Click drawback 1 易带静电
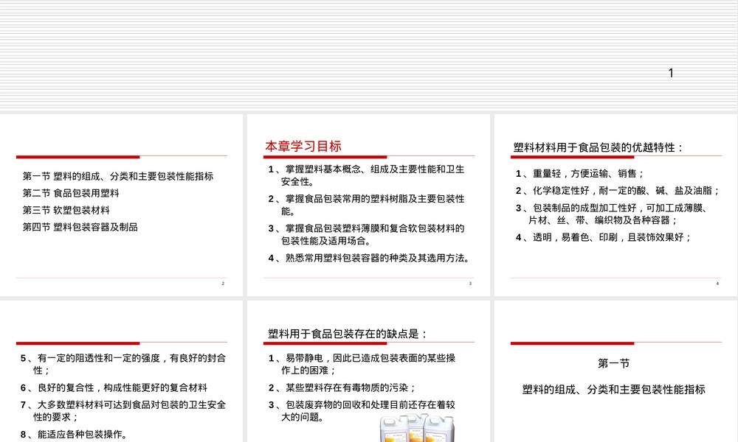The width and height of the screenshot is (738, 442). (x=362, y=364)
